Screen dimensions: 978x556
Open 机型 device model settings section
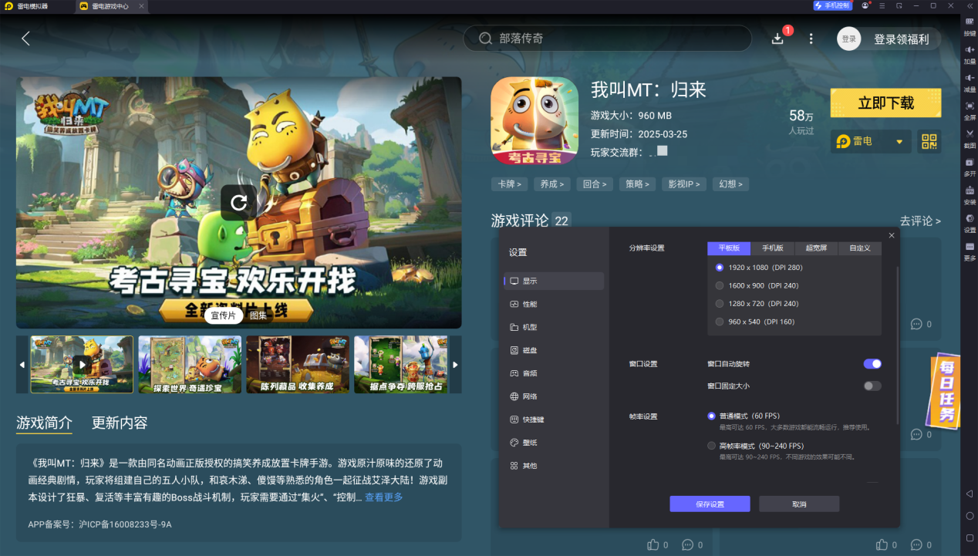(x=554, y=328)
